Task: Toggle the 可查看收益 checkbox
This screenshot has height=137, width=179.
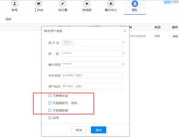Action: tap(50, 96)
